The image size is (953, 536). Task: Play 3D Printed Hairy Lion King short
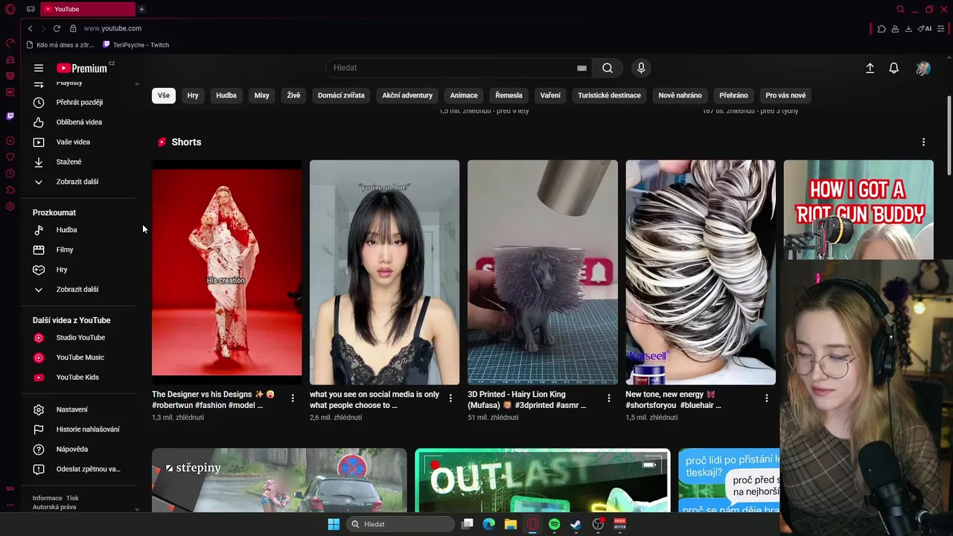coord(543,272)
